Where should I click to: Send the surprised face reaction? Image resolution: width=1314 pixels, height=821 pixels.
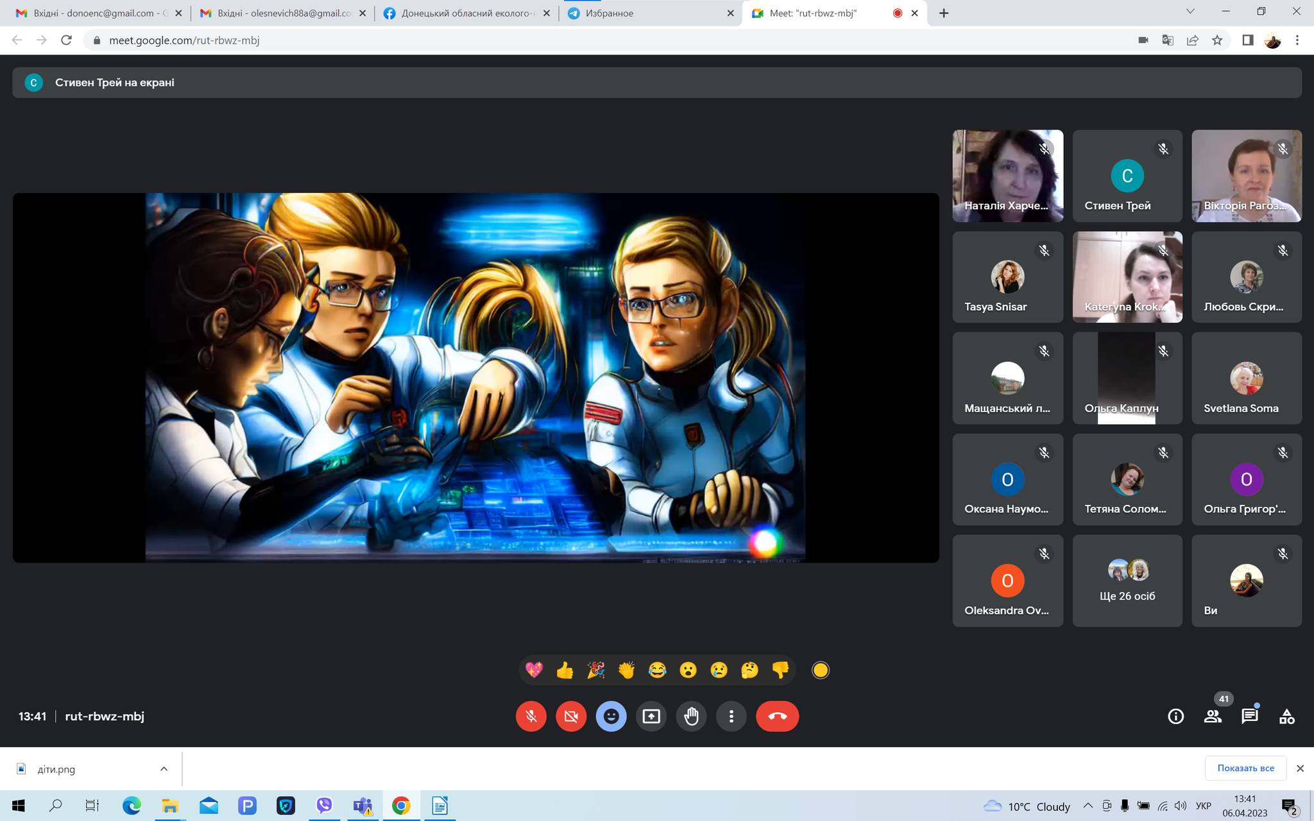click(x=688, y=670)
